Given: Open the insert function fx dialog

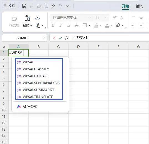Looking at the screenshot, I should tap(67, 38).
